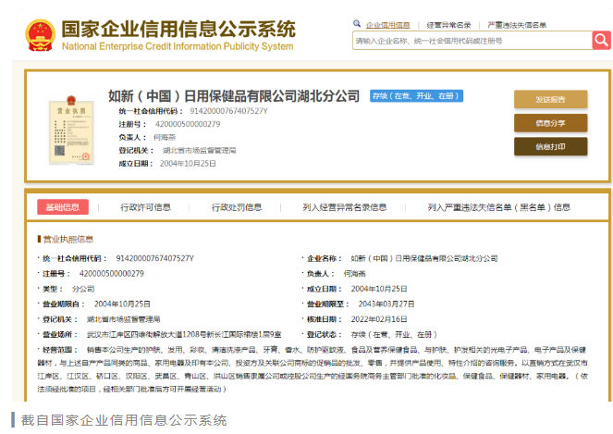Click the national emblem logo

[41, 35]
